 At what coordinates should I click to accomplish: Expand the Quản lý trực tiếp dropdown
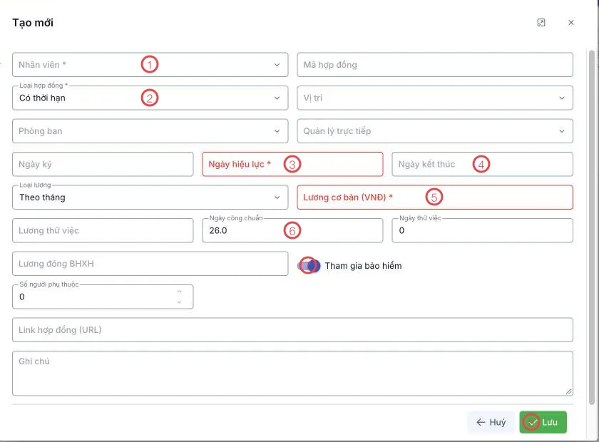pyautogui.click(x=435, y=131)
